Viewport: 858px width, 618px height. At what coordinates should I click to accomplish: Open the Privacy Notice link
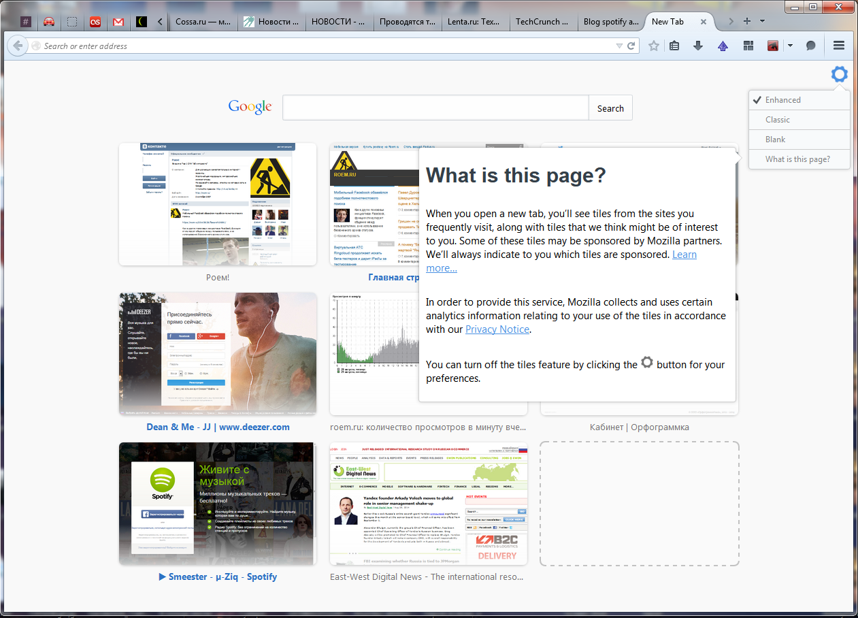tap(497, 329)
